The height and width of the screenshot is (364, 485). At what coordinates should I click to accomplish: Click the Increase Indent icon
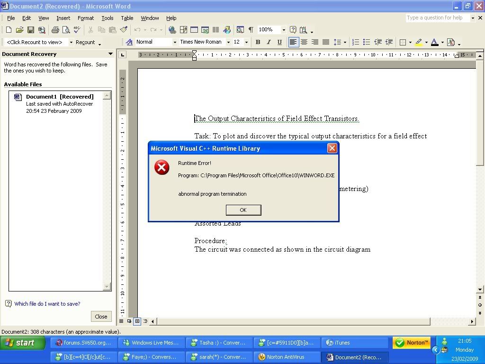pyautogui.click(x=389, y=42)
